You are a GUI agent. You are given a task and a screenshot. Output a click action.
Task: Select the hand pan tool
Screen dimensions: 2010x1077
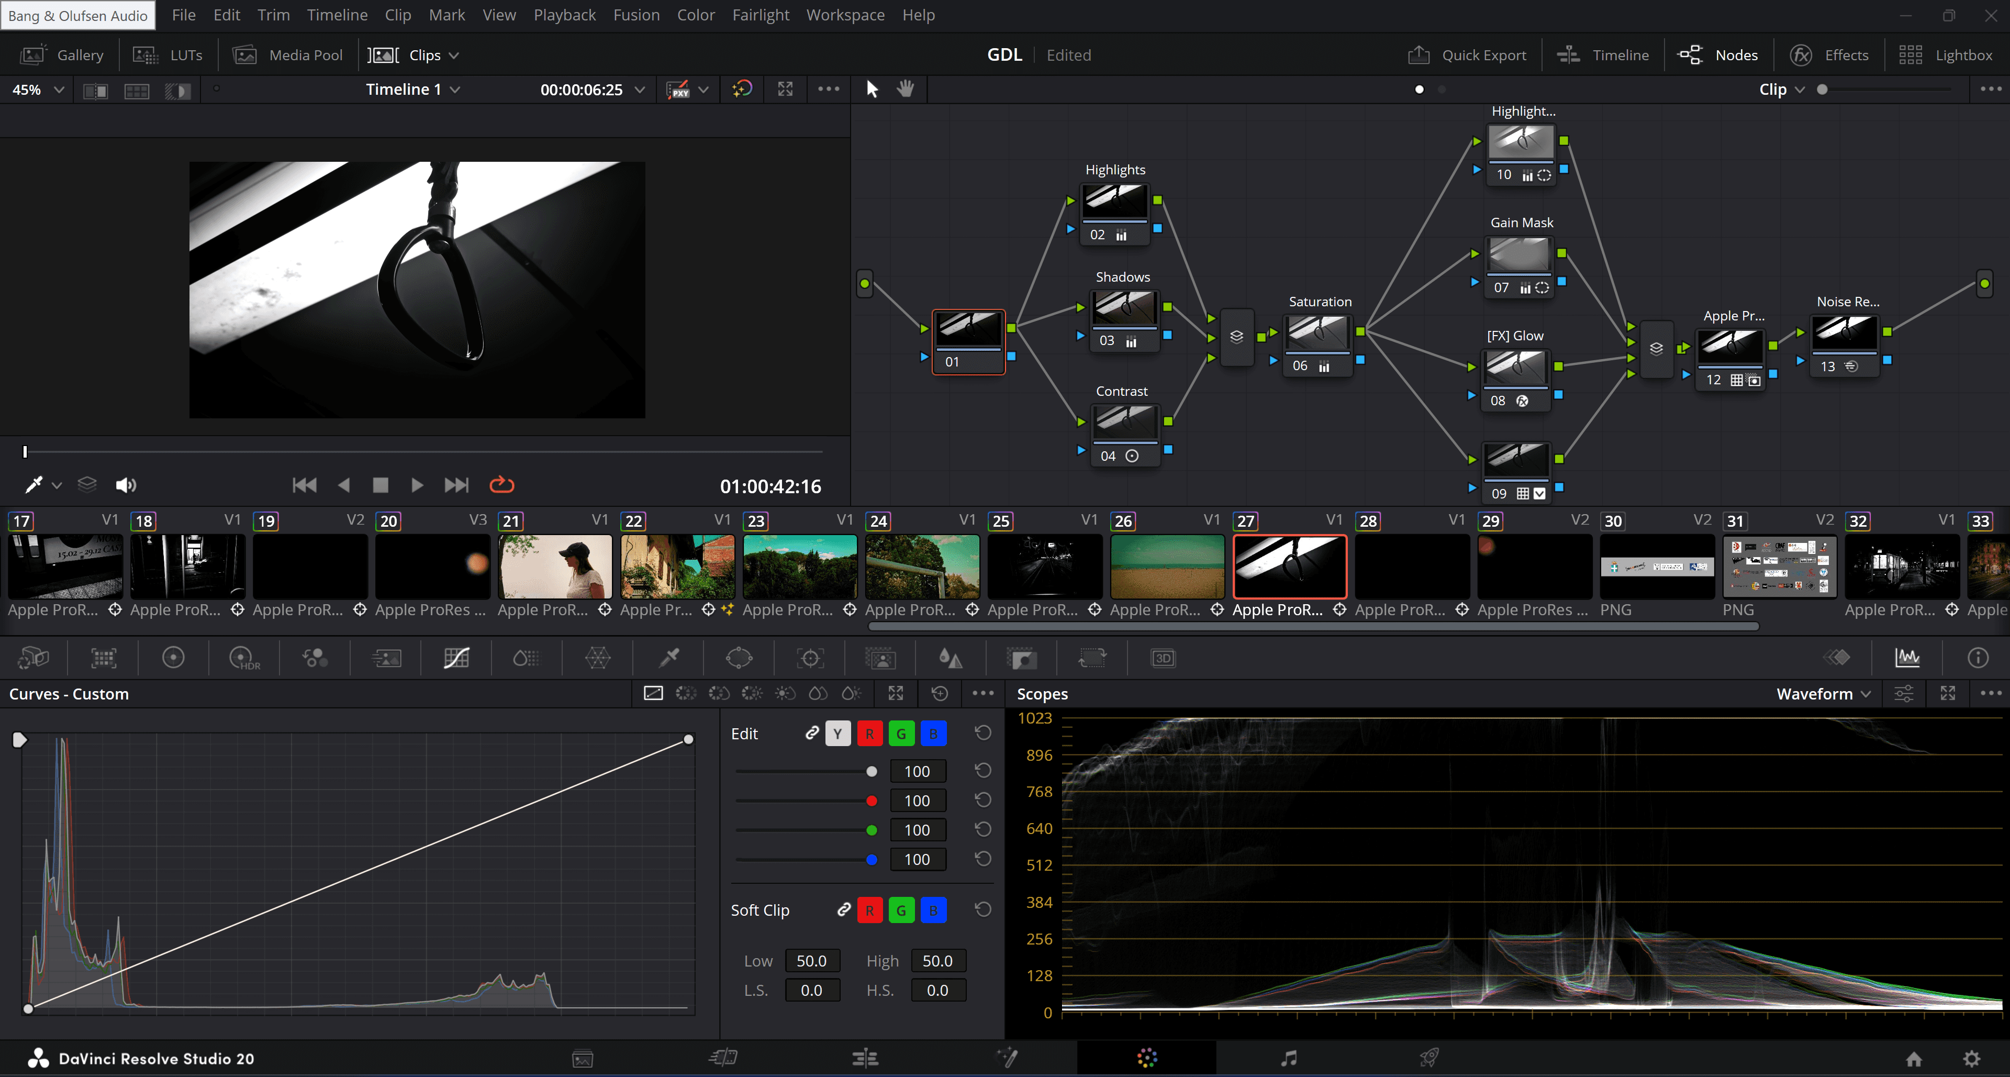click(x=905, y=89)
